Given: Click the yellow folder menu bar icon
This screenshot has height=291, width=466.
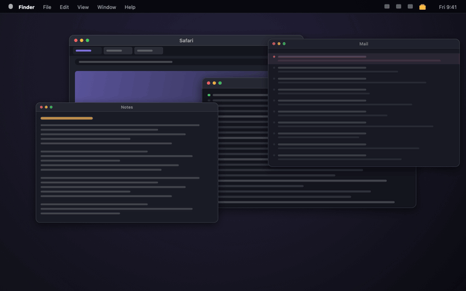Looking at the screenshot, I should pos(422,7).
